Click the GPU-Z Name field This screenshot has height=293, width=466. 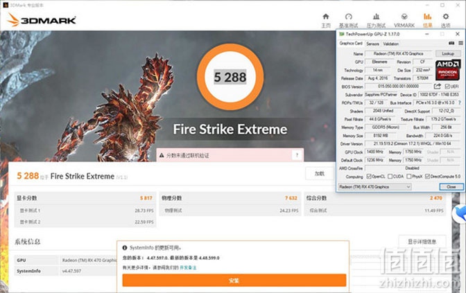pos(399,54)
